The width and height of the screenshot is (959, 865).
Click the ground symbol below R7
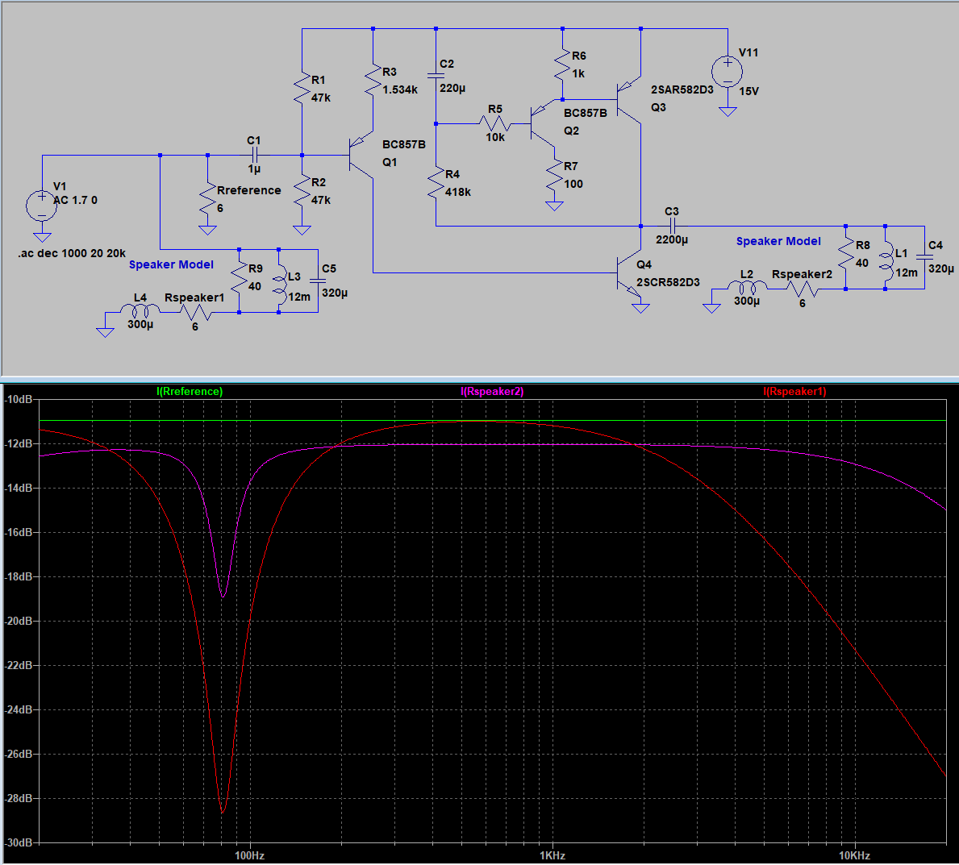point(554,206)
